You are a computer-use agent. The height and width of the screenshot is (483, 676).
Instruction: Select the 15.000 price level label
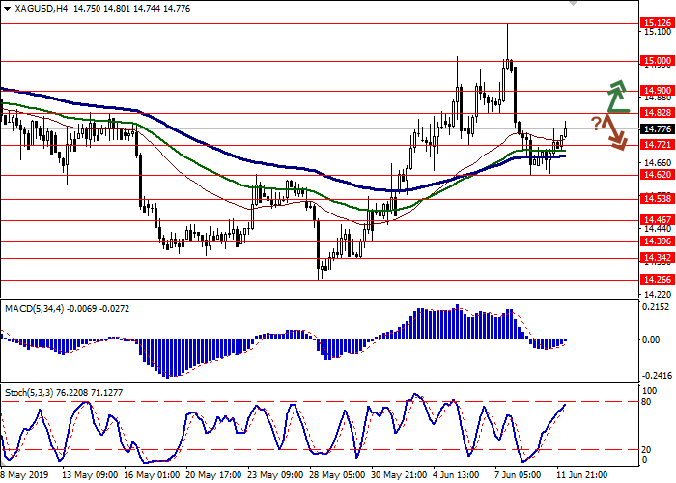click(x=658, y=61)
